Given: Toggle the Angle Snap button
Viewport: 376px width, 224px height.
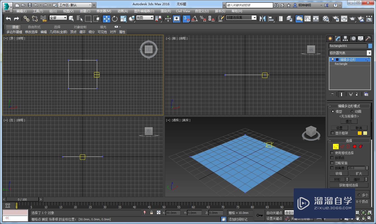Looking at the screenshot, I should [195, 18].
